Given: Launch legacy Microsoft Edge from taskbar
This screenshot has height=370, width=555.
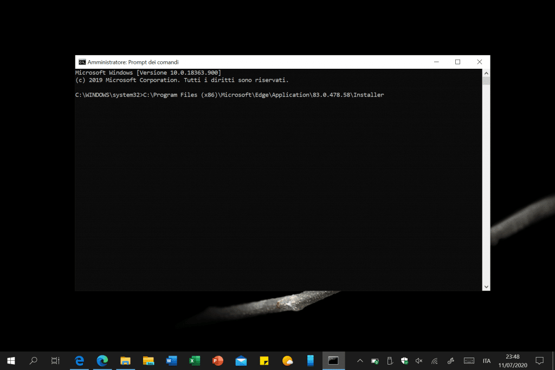Looking at the screenshot, I should point(79,360).
